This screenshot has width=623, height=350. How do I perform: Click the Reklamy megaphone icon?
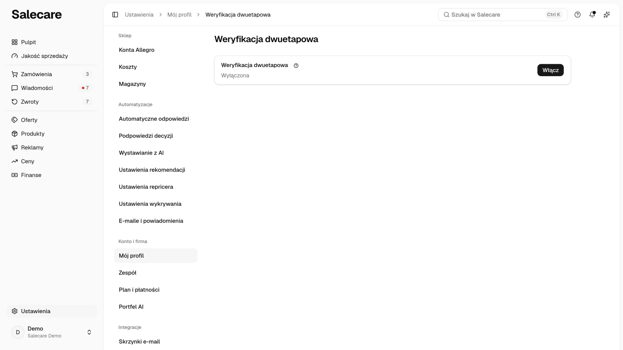pos(15,147)
